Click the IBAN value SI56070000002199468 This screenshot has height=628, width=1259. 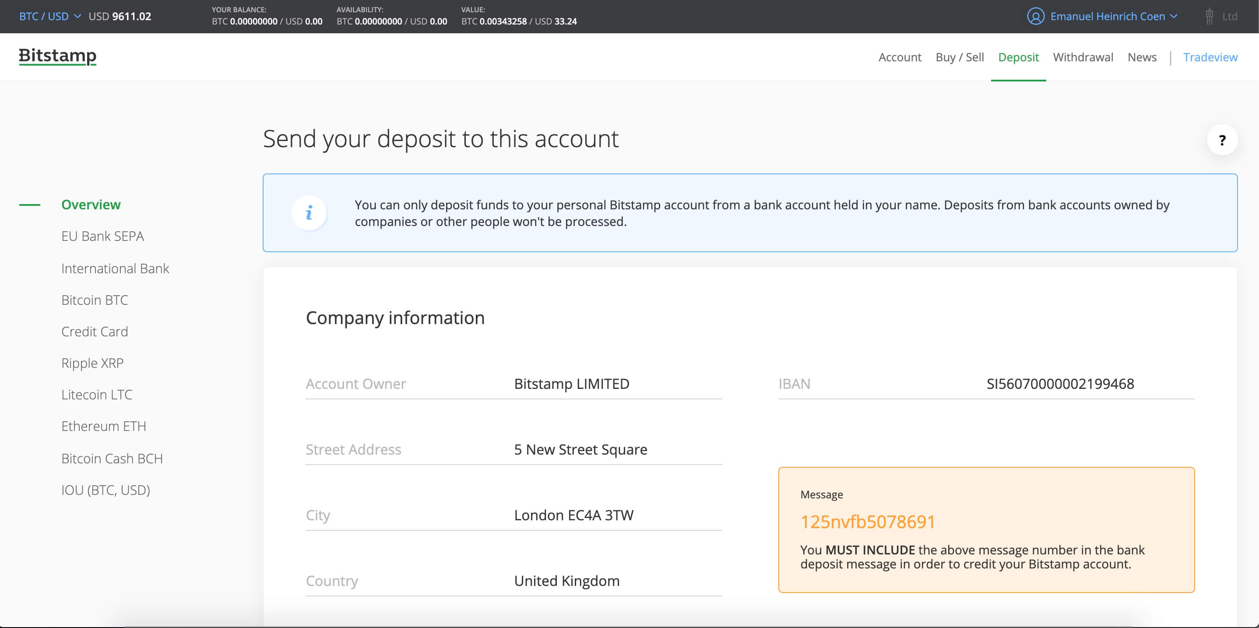(1060, 384)
